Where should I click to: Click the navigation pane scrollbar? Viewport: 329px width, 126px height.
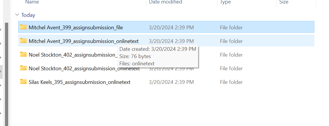coord(6,74)
